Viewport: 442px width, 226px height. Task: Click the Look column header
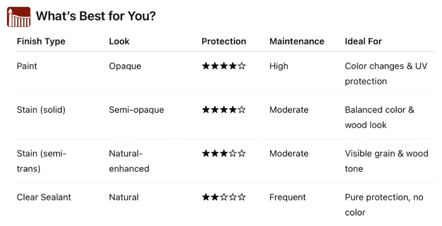click(119, 41)
